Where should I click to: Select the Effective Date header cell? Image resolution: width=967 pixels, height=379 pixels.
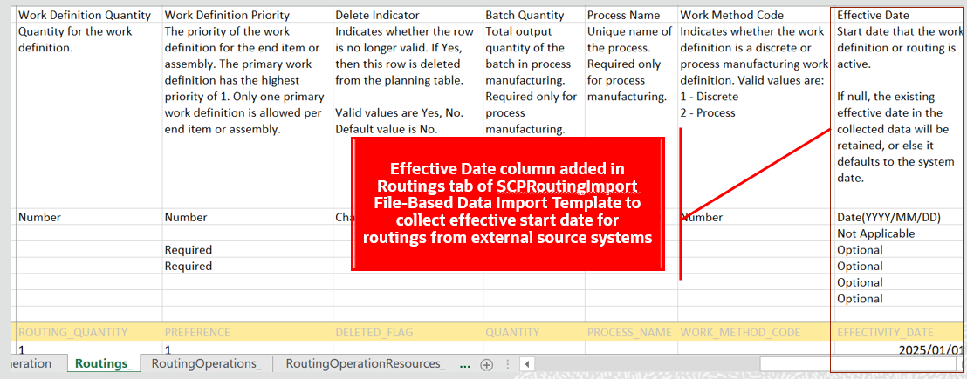pyautogui.click(x=899, y=15)
